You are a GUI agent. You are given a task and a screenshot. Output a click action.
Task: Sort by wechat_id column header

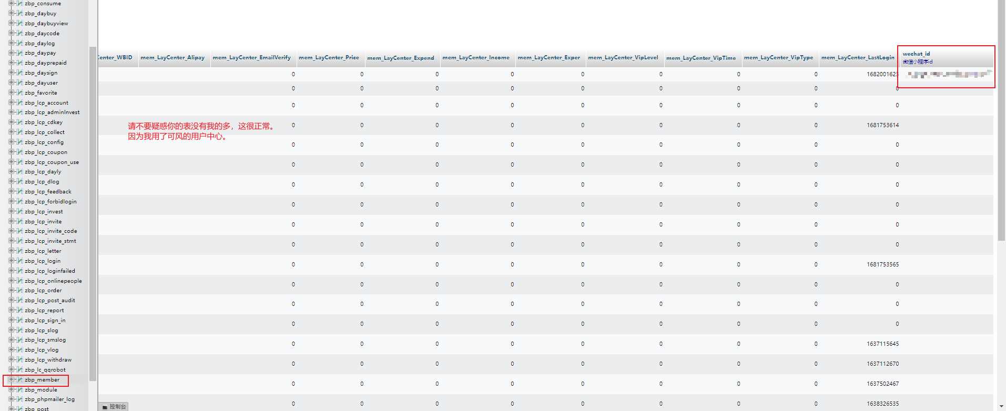coord(916,54)
